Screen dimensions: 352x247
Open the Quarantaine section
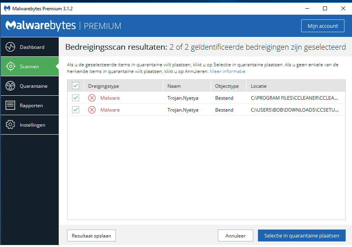pos(30,86)
